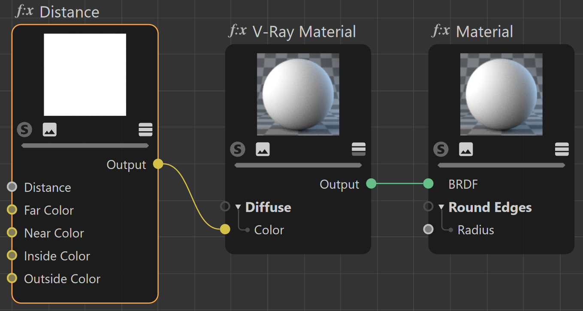Click the image preview icon on V-Ray Material node
The image size is (583, 311).
tap(263, 149)
